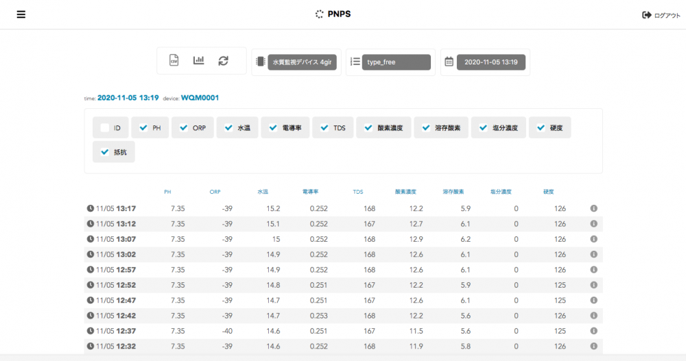Click the calendar icon
This screenshot has height=361, width=686.
tap(449, 62)
